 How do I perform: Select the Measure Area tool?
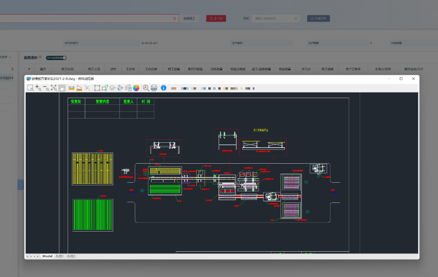click(79, 88)
